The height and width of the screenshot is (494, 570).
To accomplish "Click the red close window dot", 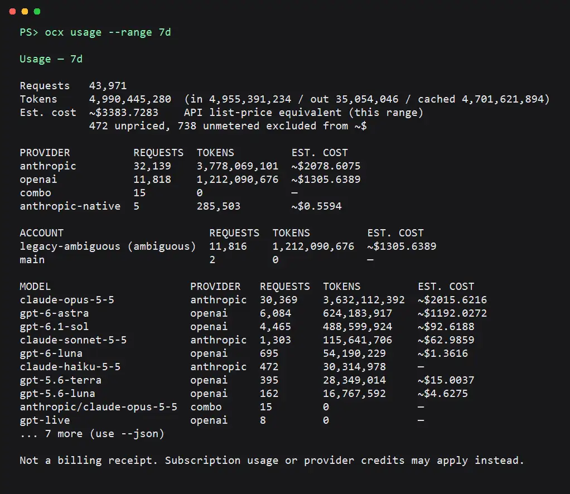I will point(12,12).
